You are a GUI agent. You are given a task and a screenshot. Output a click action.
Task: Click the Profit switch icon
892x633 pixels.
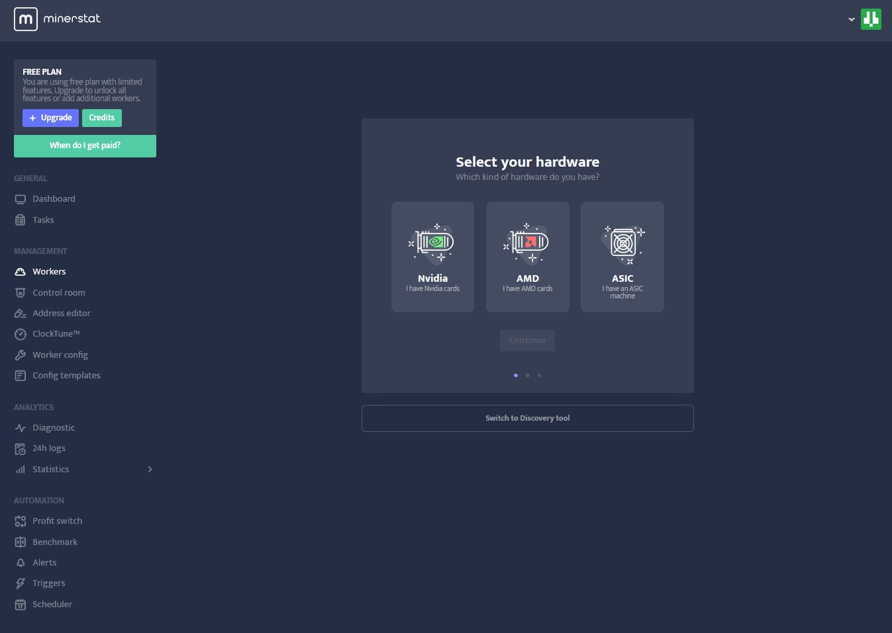point(21,521)
